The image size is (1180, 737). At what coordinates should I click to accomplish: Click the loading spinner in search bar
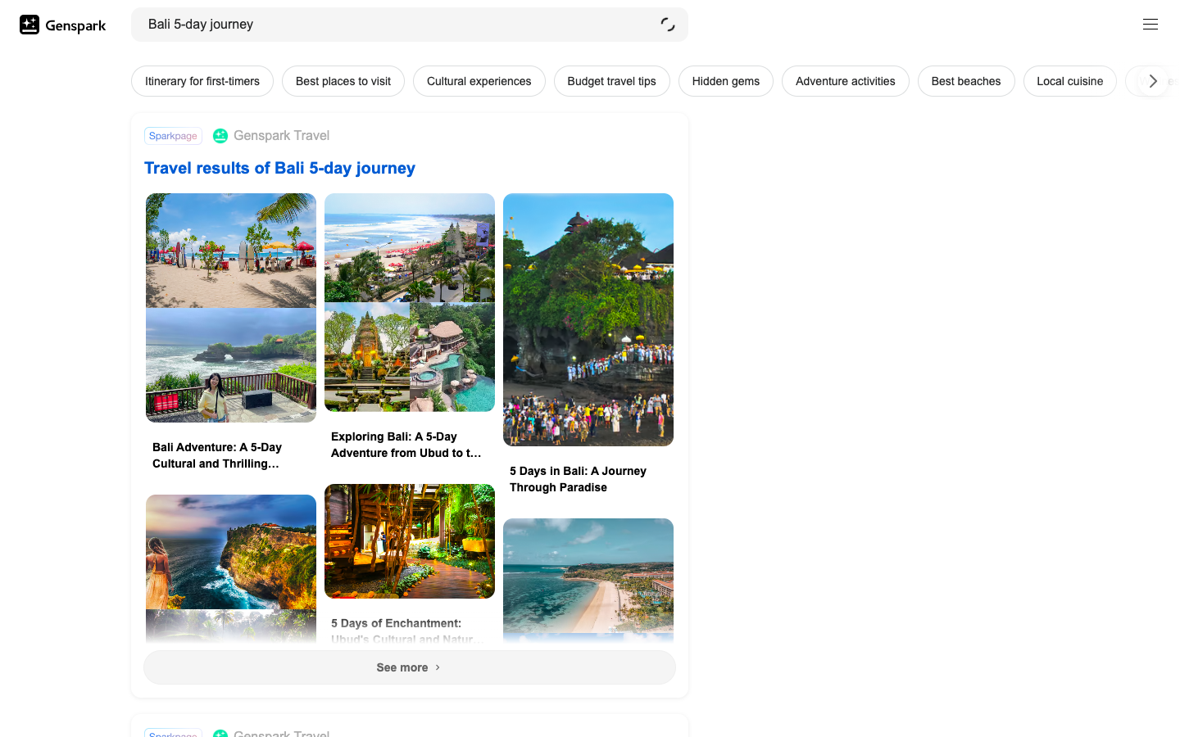point(668,25)
